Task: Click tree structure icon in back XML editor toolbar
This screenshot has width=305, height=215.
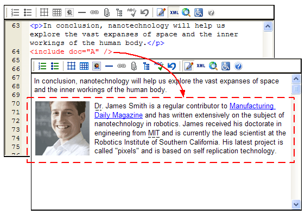Action: coord(119,12)
